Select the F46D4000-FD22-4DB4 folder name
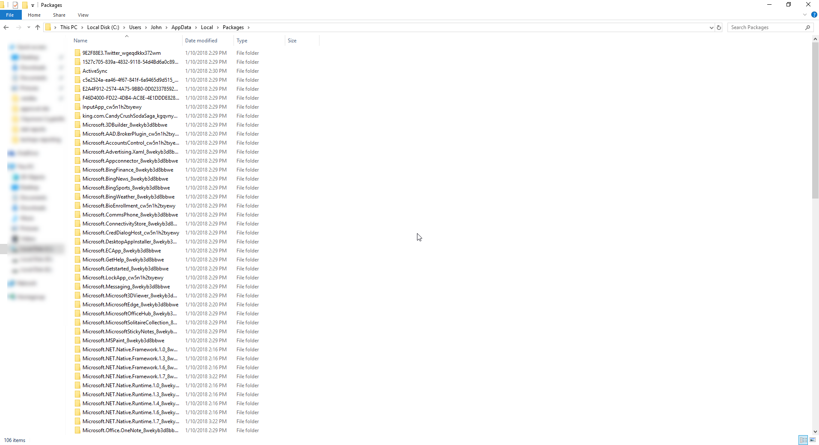This screenshot has width=819, height=445. coord(131,98)
